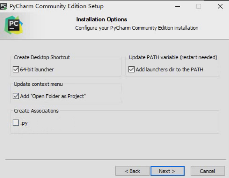Close the setup window with X
The image size is (229, 178).
(220, 6)
